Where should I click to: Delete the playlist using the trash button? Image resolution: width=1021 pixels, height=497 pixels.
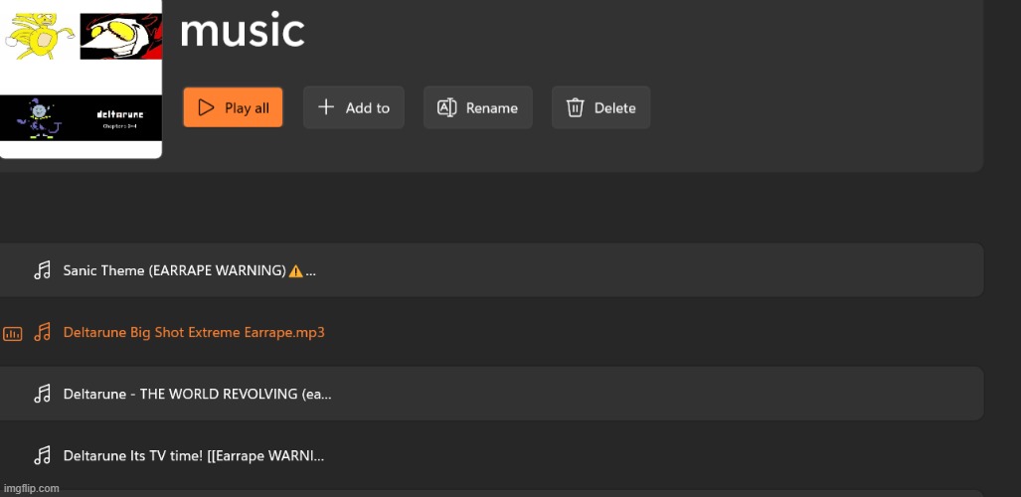600,107
